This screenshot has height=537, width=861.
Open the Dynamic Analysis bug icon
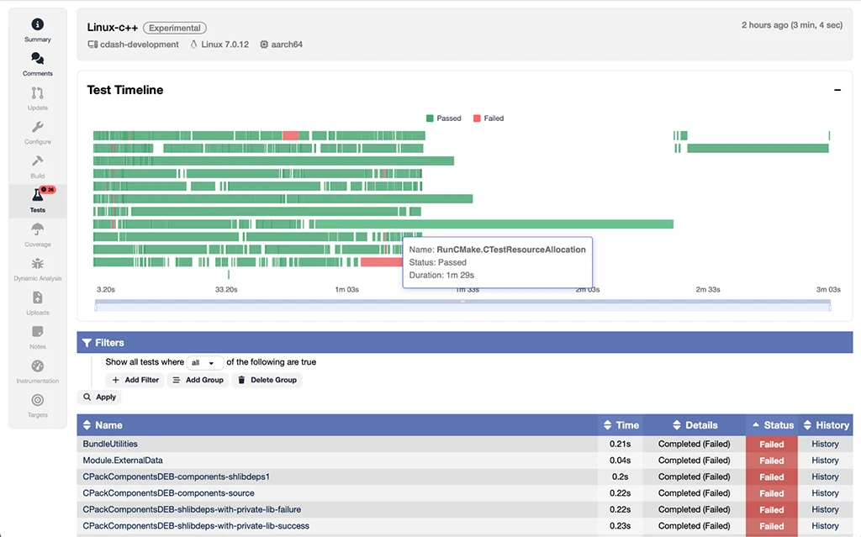coord(37,264)
